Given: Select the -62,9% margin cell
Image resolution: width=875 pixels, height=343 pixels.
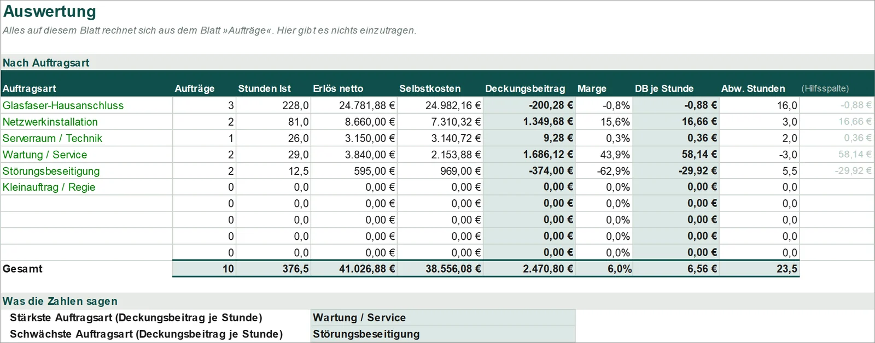Looking at the screenshot, I should (x=604, y=171).
